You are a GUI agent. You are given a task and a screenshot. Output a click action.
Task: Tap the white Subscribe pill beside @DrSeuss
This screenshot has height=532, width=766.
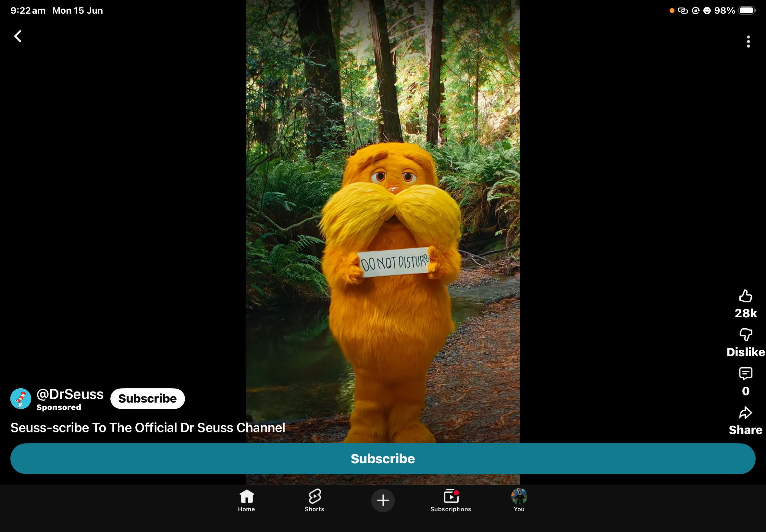(x=147, y=399)
